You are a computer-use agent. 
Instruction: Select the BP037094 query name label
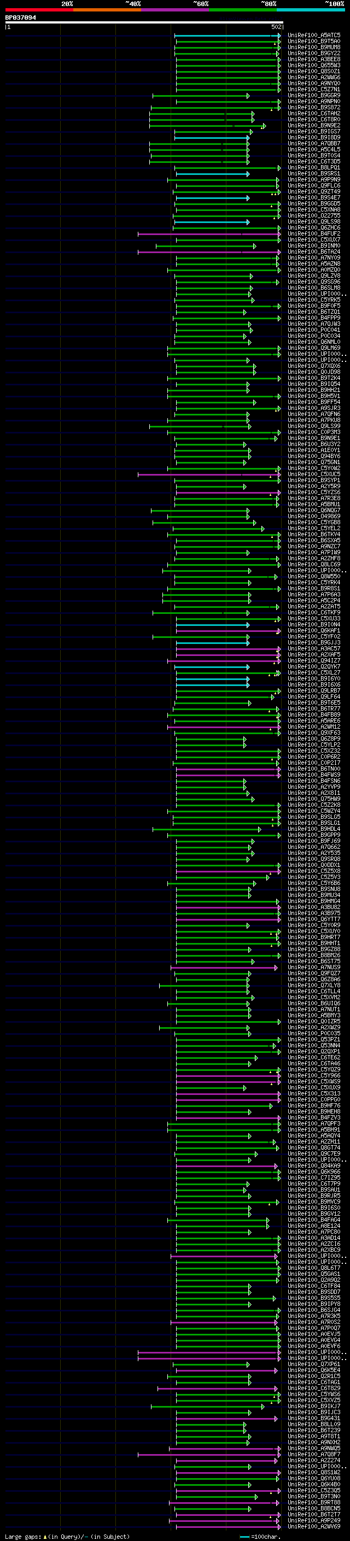pos(20,17)
